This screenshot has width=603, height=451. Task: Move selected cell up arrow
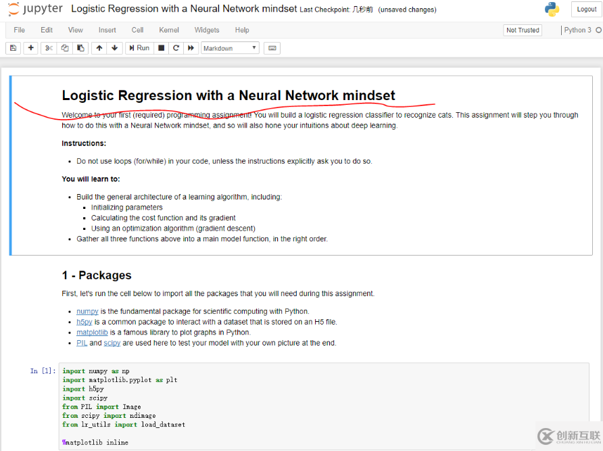(x=99, y=48)
